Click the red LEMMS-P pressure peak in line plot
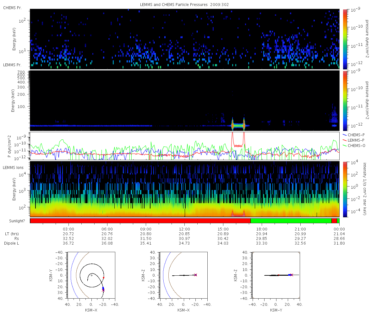 pos(238,140)
